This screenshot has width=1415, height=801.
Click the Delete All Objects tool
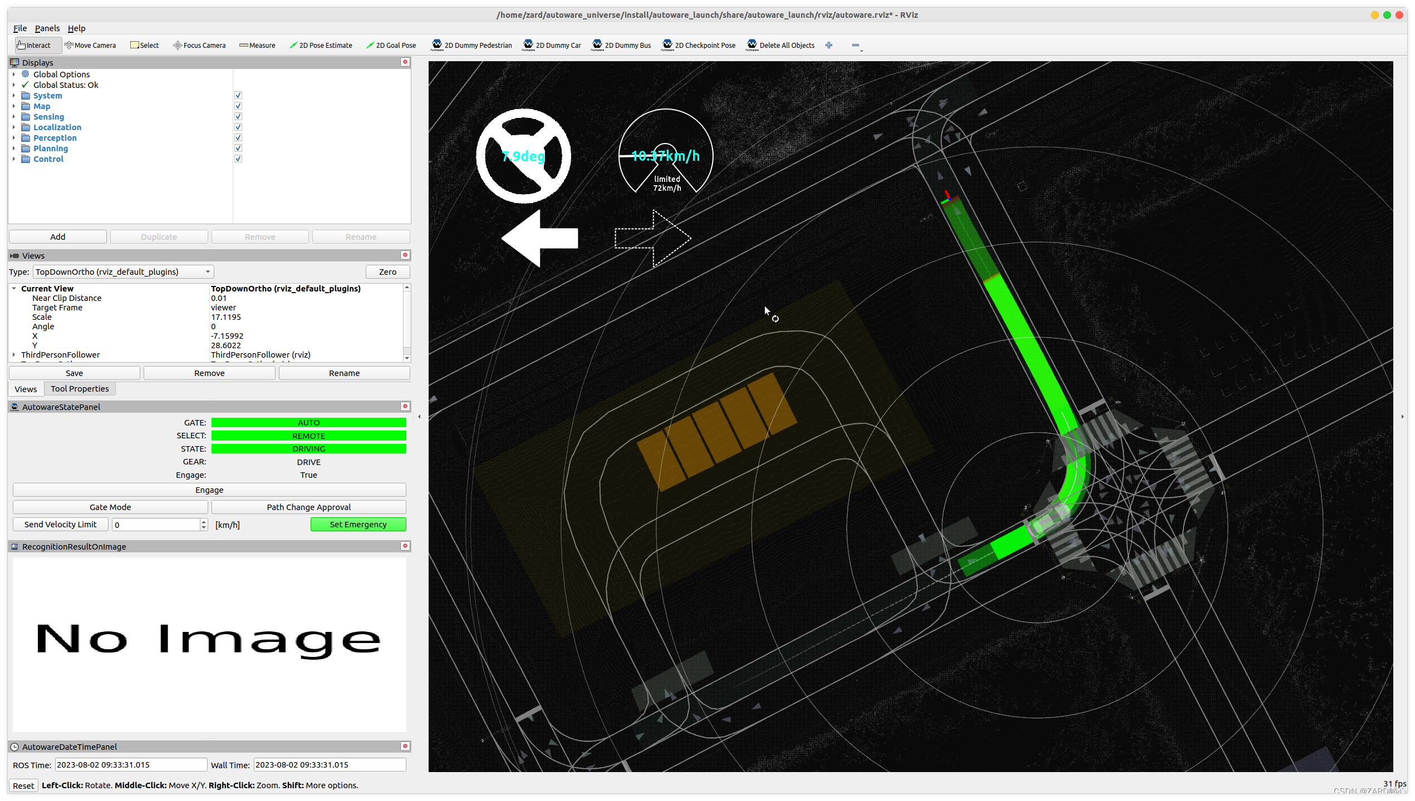pos(780,45)
